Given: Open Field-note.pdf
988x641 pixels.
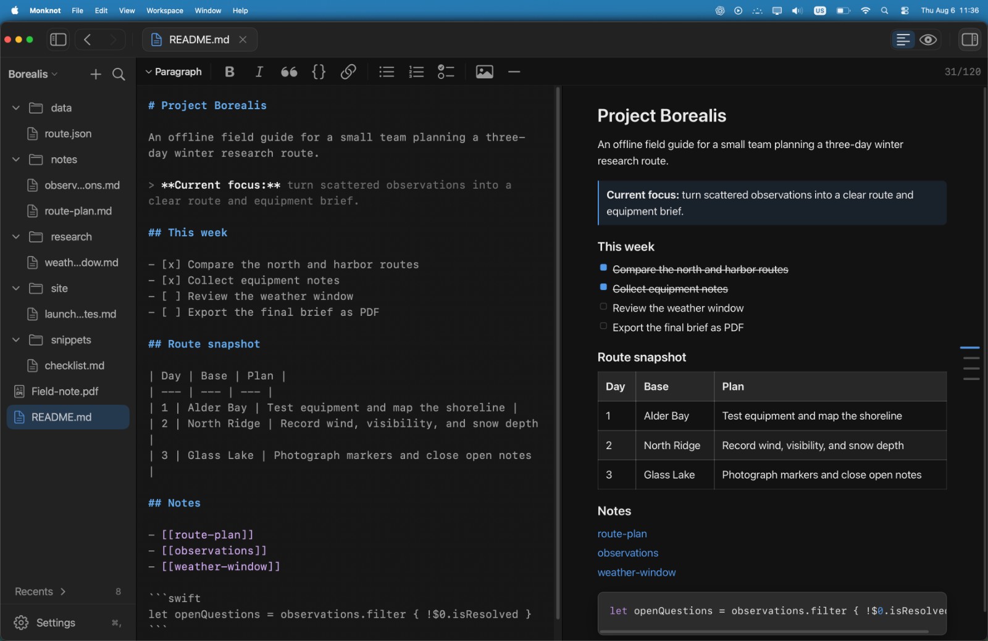Looking at the screenshot, I should click(x=68, y=392).
